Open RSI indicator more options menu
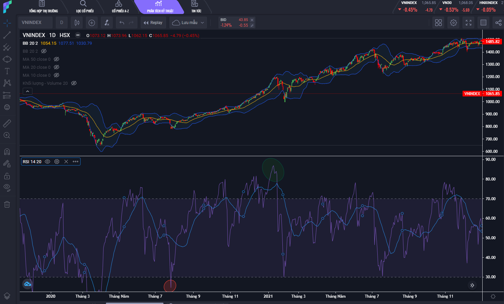Screen dimensions: 504x304 point(76,162)
